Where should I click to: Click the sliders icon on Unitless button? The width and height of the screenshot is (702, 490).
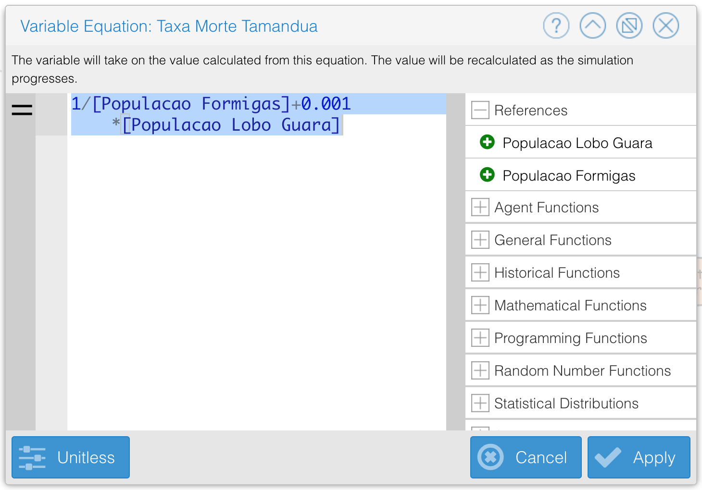[32, 457]
